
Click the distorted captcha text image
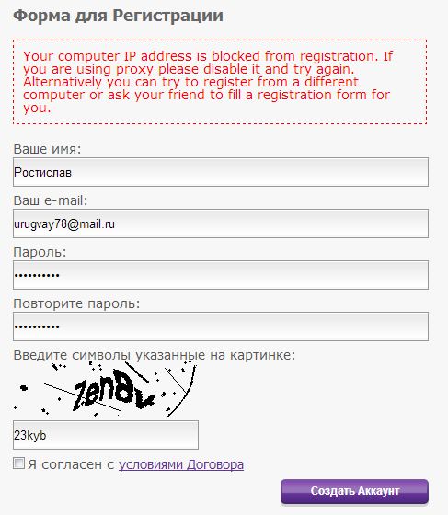click(105, 389)
